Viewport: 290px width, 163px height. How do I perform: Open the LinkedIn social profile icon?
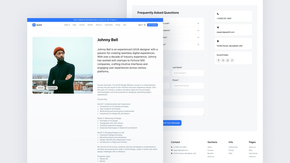point(228,60)
